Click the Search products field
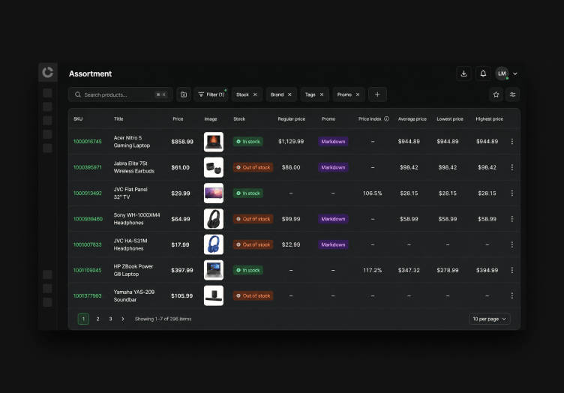The width and height of the screenshot is (564, 393). [x=121, y=94]
